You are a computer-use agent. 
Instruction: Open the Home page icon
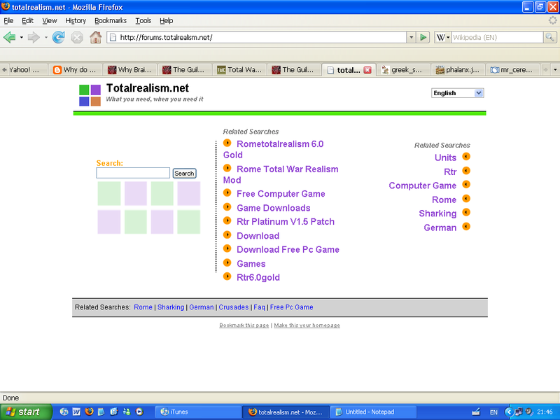click(95, 37)
